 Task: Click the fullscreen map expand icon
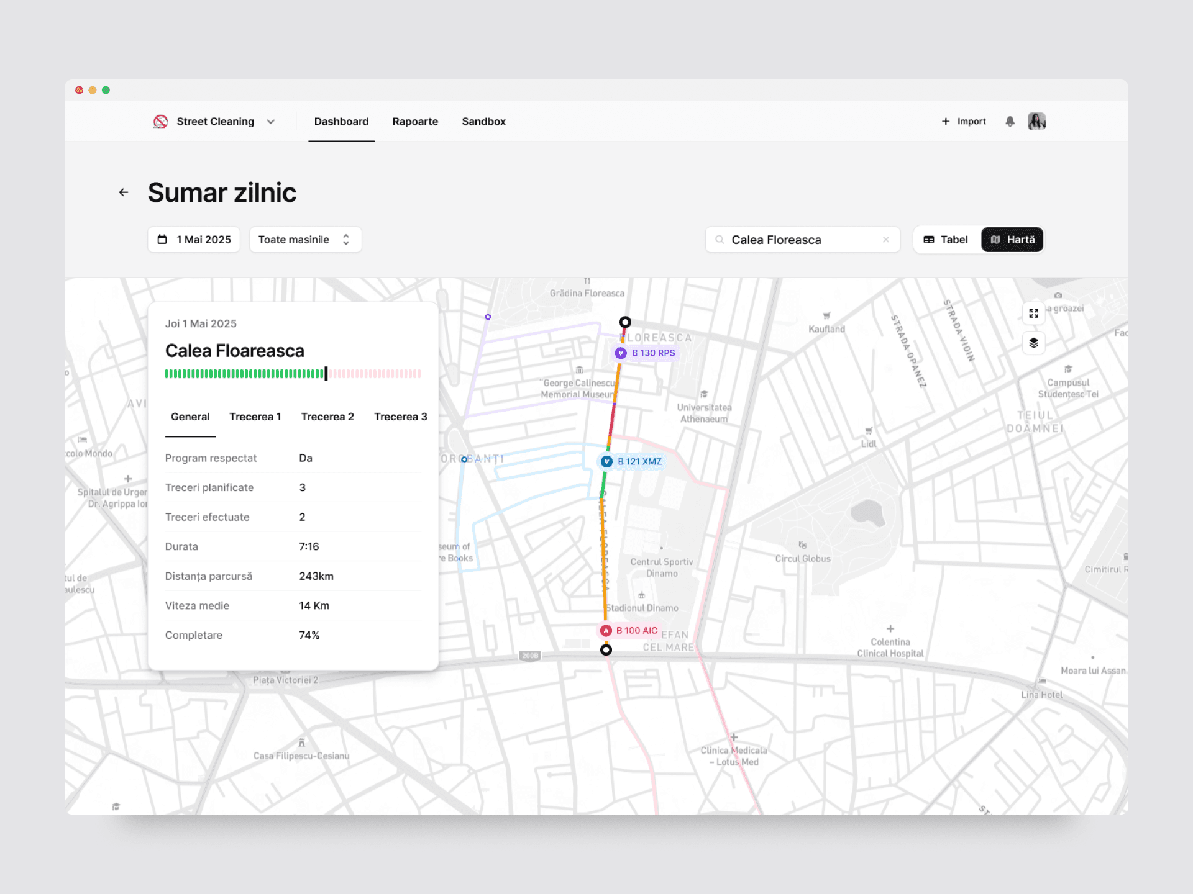1033,314
